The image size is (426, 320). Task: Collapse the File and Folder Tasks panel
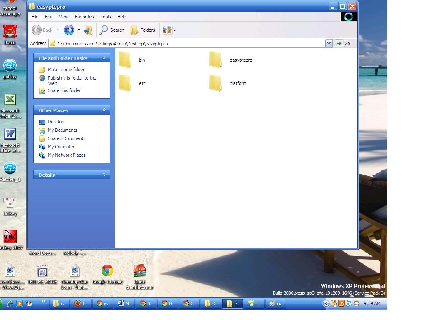[104, 58]
